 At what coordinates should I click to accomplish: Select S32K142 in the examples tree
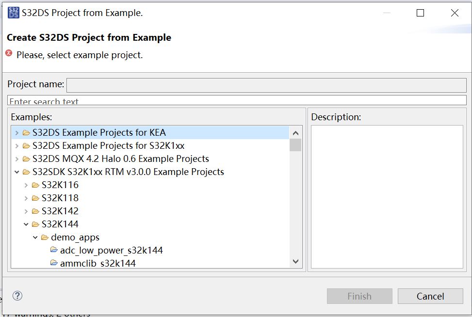[x=60, y=211]
